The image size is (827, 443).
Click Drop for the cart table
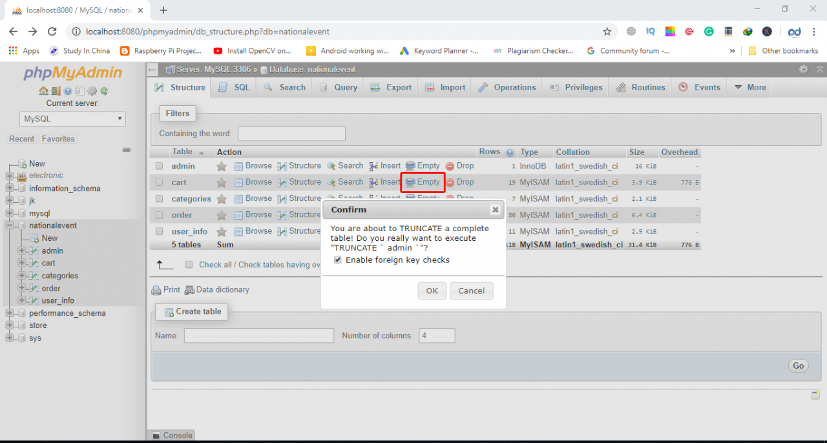click(x=459, y=182)
